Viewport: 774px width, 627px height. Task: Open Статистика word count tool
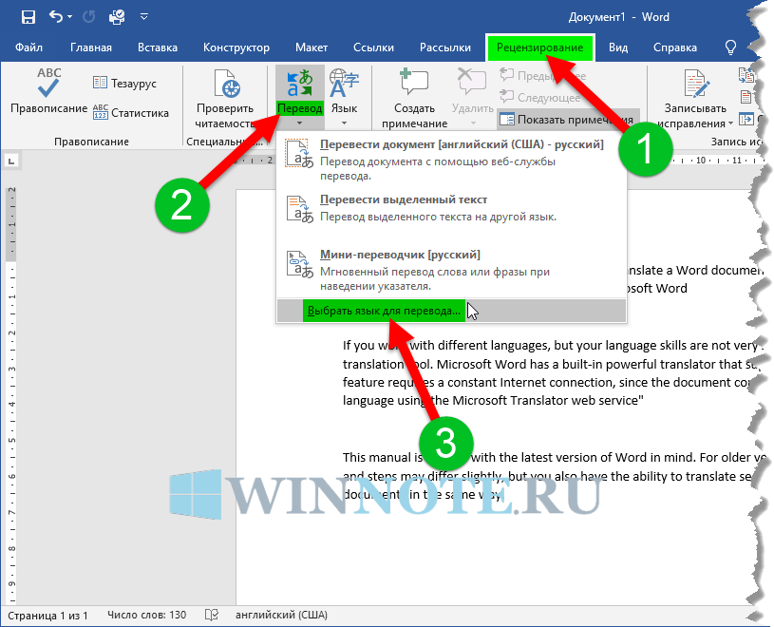130,113
